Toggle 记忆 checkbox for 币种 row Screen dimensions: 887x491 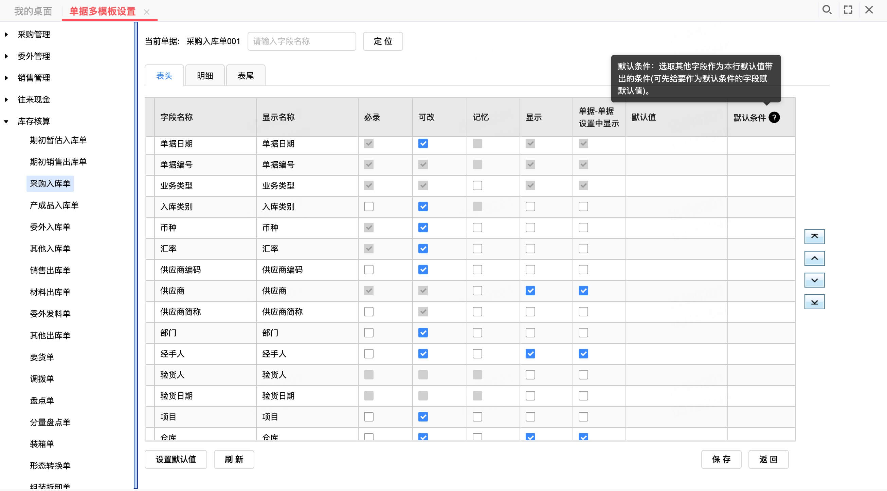(x=477, y=227)
